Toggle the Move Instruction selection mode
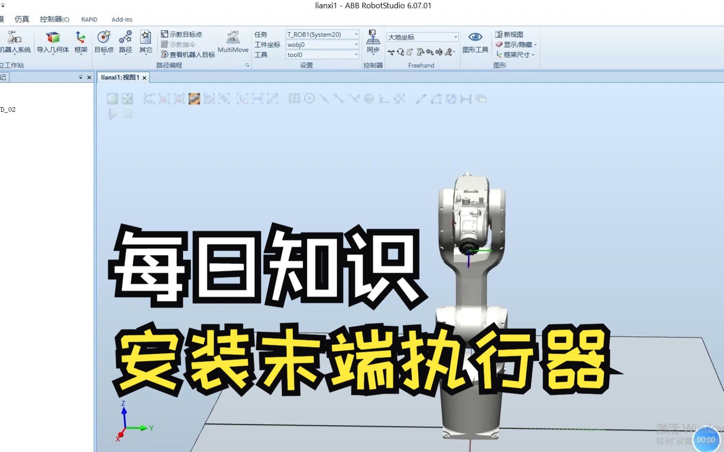 point(257,99)
